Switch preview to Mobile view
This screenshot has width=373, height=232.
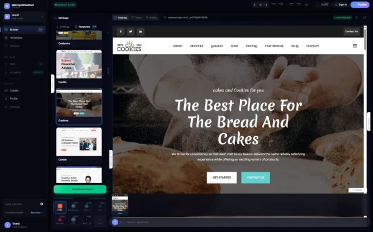[151, 17]
